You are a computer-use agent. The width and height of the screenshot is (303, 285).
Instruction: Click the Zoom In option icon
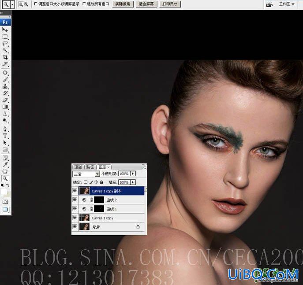pos(21,4)
